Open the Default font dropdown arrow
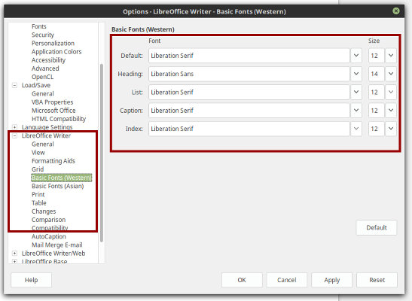The image size is (412, 301). [356, 56]
